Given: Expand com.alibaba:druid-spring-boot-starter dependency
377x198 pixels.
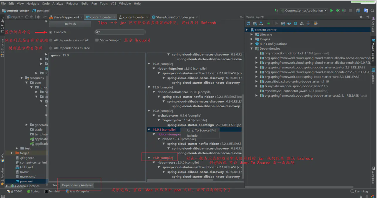Looking at the screenshot, I should coord(256,81).
